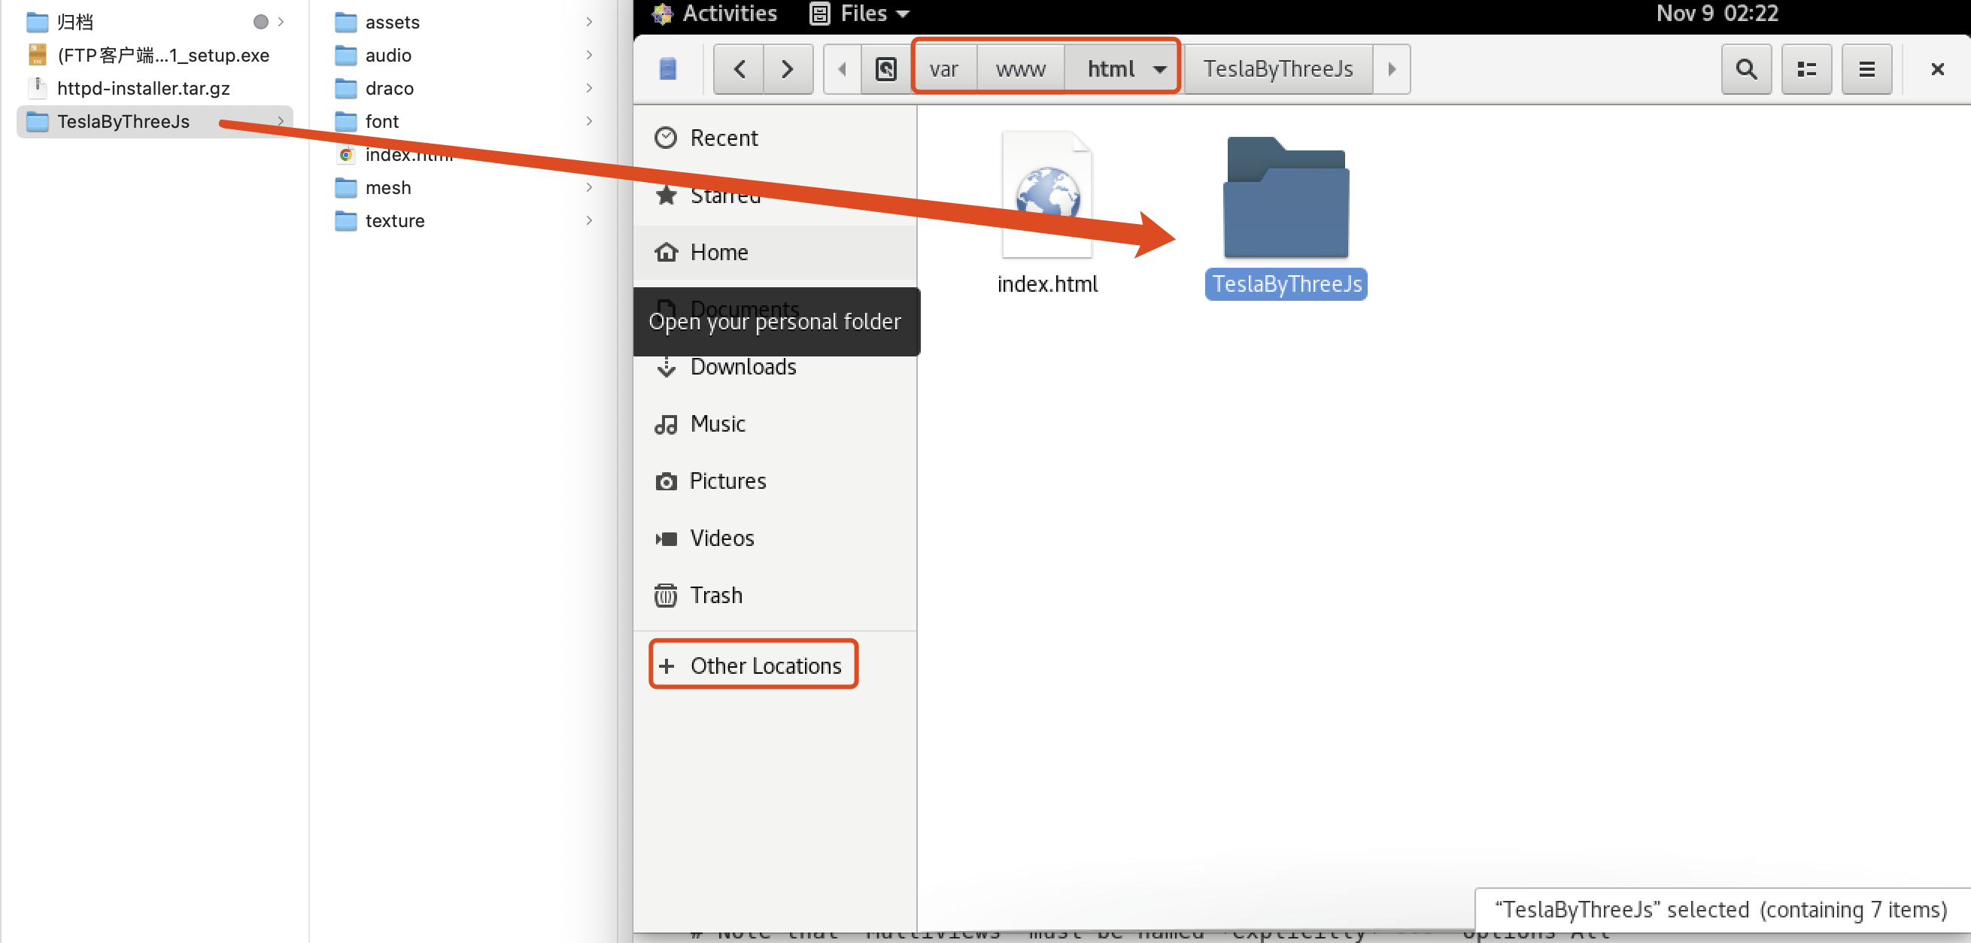Click the var path segment
Screen dimensions: 1971x943
pos(943,69)
